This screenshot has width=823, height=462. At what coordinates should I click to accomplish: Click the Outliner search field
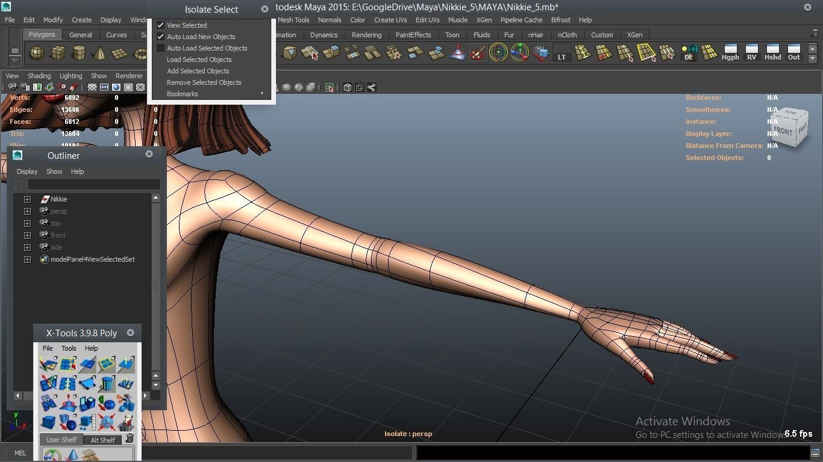[x=93, y=184]
